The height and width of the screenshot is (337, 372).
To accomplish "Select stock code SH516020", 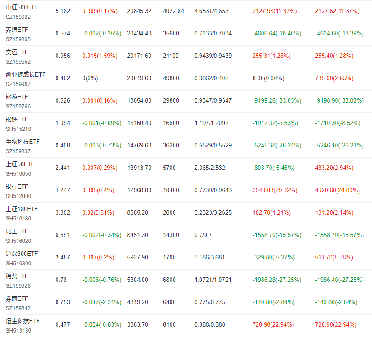I will [18, 241].
